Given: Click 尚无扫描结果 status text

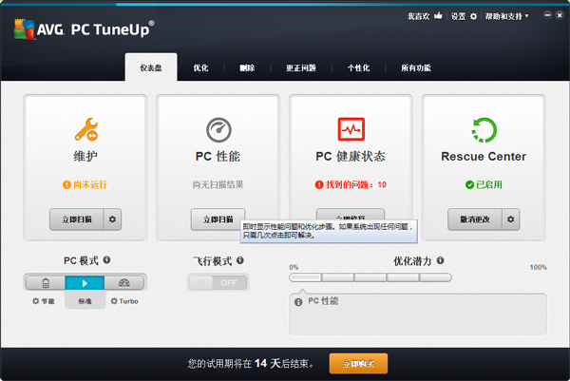Looking at the screenshot, I should (x=218, y=184).
